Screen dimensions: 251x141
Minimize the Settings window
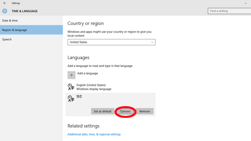coord(246,3)
